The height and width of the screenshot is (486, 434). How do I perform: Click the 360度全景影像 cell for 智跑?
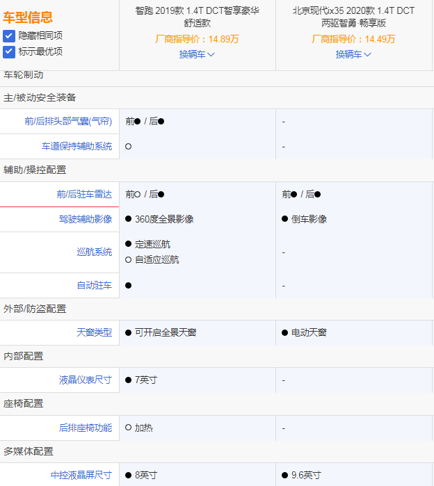[164, 219]
